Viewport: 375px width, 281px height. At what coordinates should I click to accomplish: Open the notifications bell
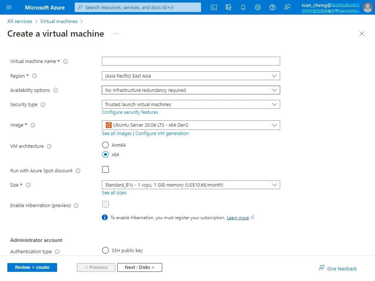pos(243,7)
